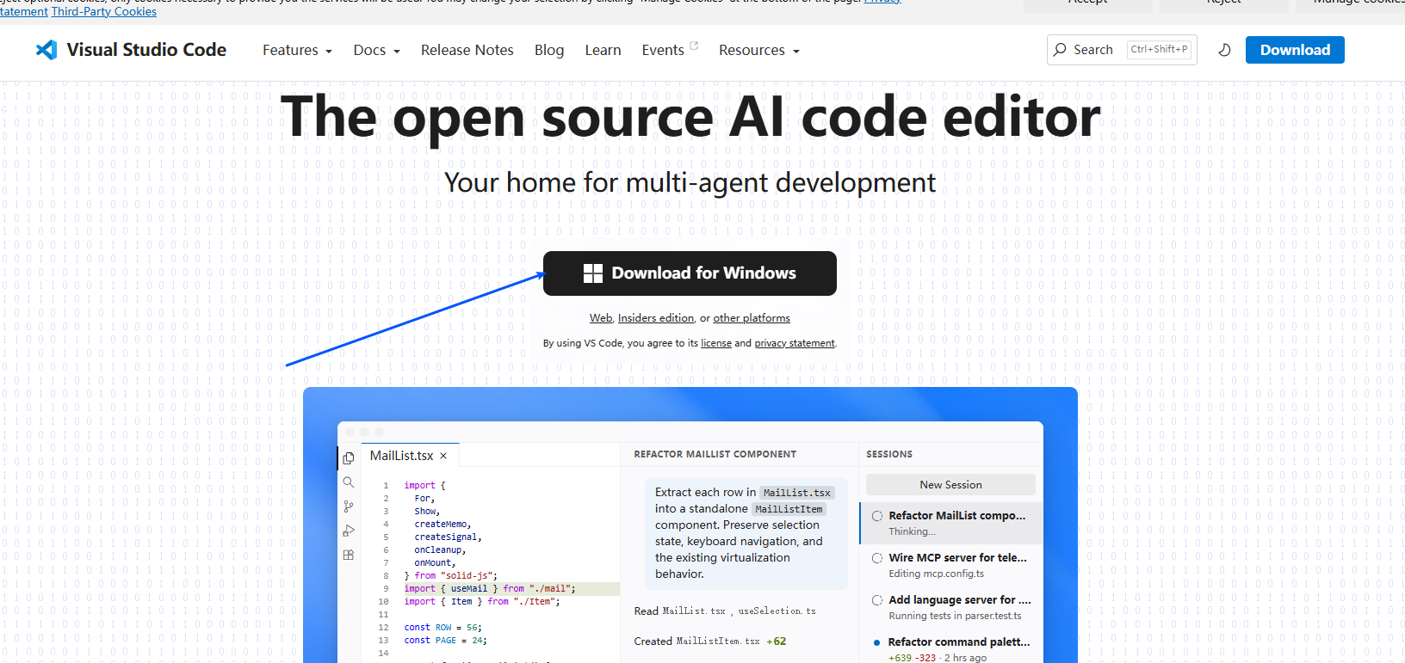Click the Windows logo on the download button
This screenshot has height=663, width=1405.
tap(593, 273)
